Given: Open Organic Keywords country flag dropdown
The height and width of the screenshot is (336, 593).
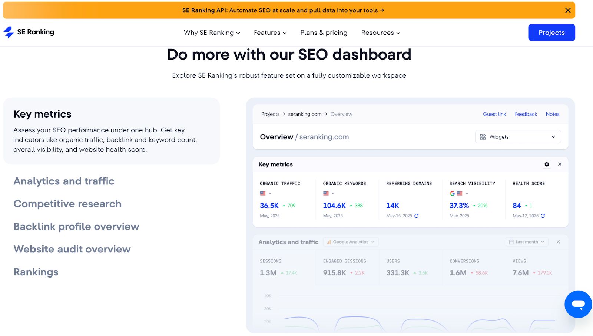Looking at the screenshot, I should pos(329,193).
